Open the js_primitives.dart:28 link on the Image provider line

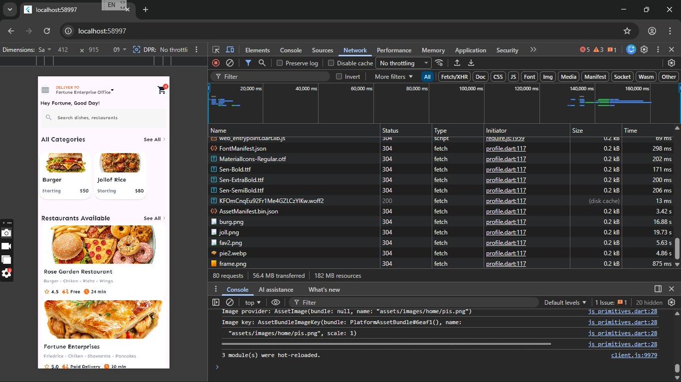click(x=623, y=311)
